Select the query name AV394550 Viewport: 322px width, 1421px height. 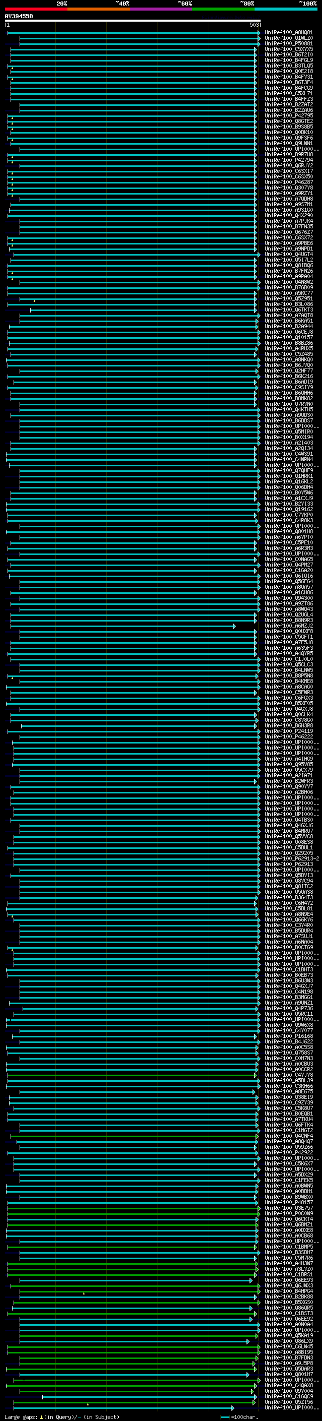point(19,16)
